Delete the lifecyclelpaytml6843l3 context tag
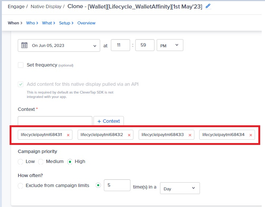The height and width of the screenshot is (207, 265). (x=190, y=135)
